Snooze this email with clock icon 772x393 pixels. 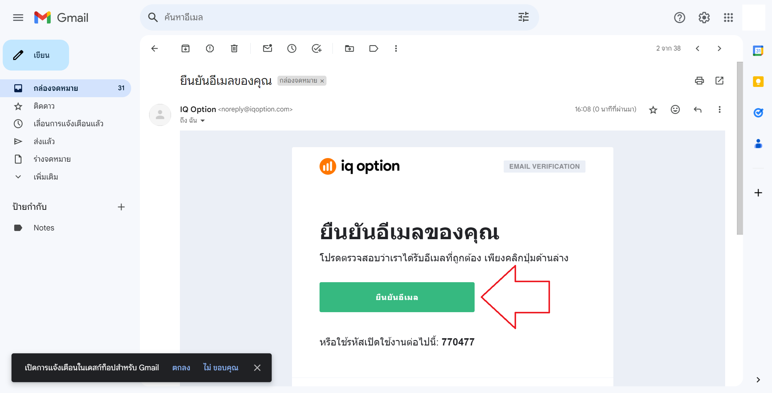[x=292, y=48]
